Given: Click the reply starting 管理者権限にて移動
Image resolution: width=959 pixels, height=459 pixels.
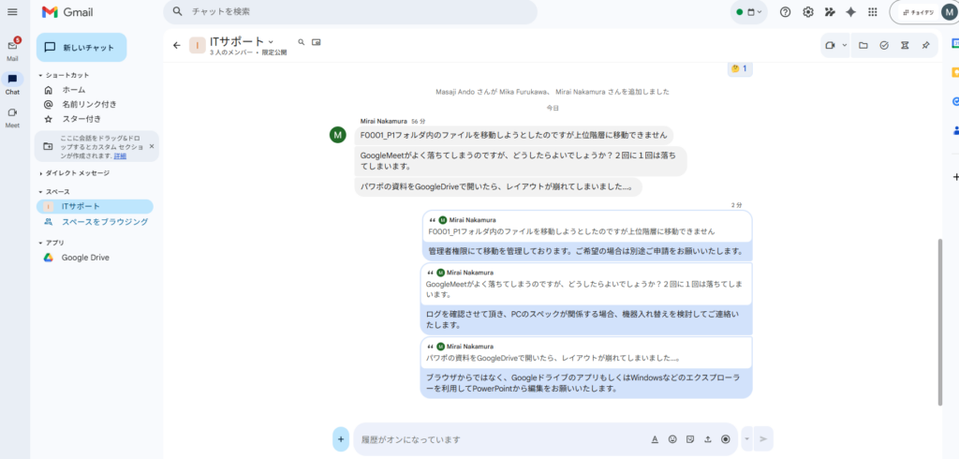Looking at the screenshot, I should 585,251.
